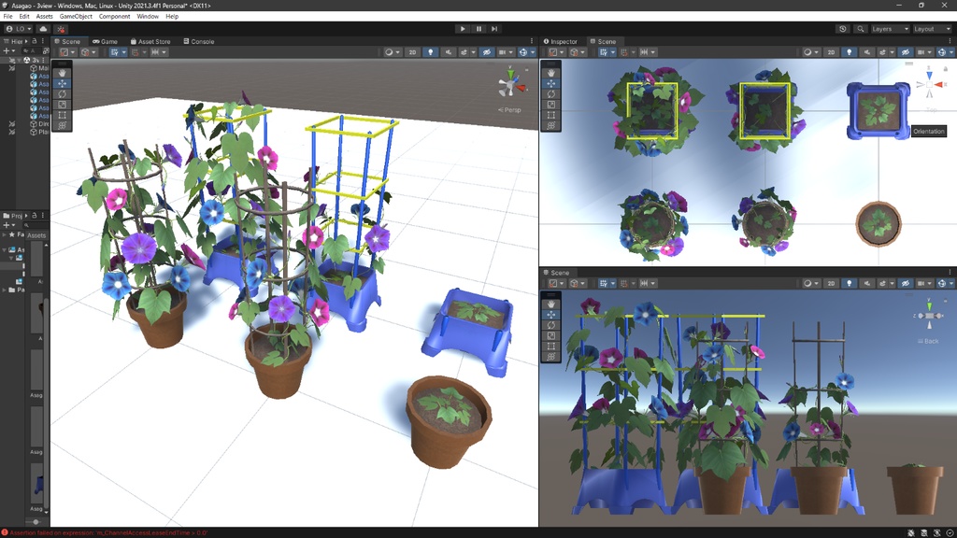This screenshot has height=538, width=957.
Task: Select Rotate tool in left perspective Scene view
Action: pyautogui.click(x=62, y=94)
